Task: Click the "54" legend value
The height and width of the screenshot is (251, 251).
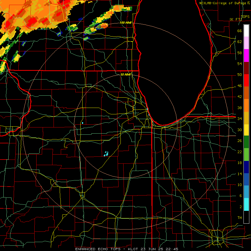Action: tap(240, 64)
